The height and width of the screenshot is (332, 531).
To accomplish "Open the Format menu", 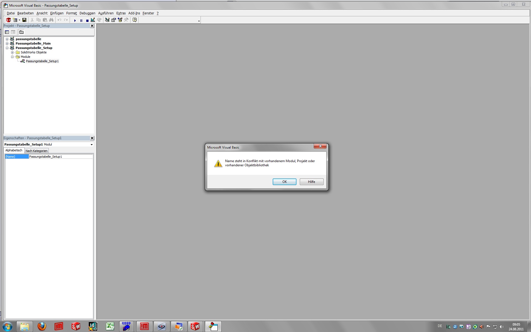I will click(x=72, y=13).
